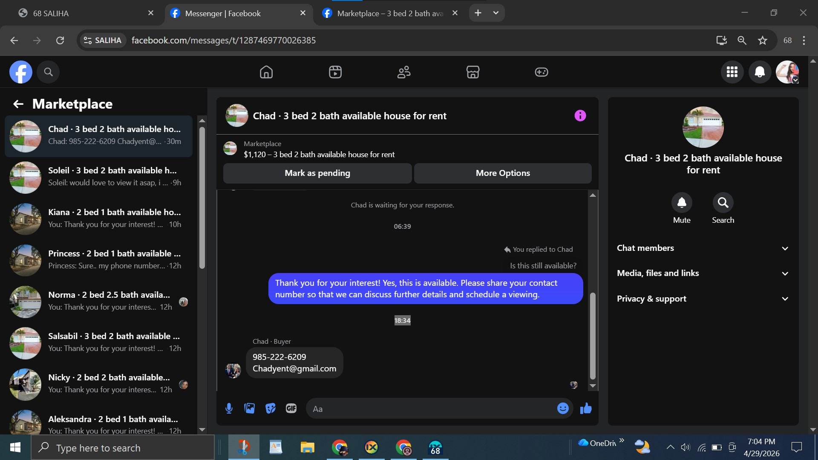Open the sticker picker icon

click(x=271, y=408)
